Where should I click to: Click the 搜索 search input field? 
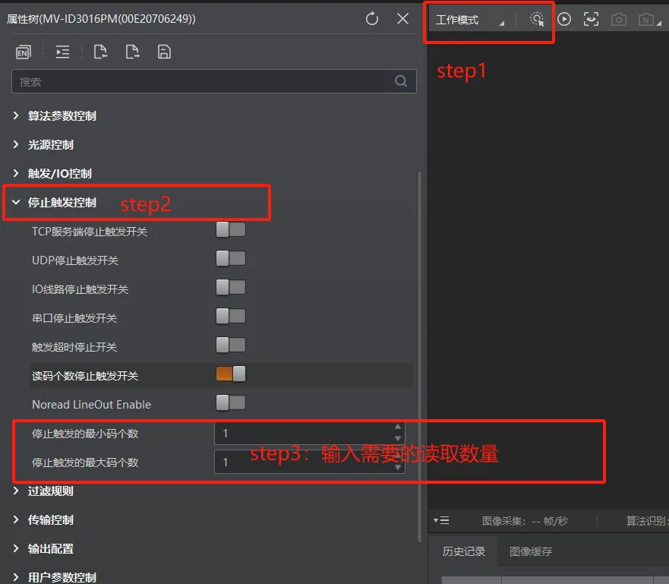pos(201,81)
